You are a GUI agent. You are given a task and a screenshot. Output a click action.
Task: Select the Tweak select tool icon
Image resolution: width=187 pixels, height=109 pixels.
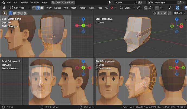[x=5, y=13]
